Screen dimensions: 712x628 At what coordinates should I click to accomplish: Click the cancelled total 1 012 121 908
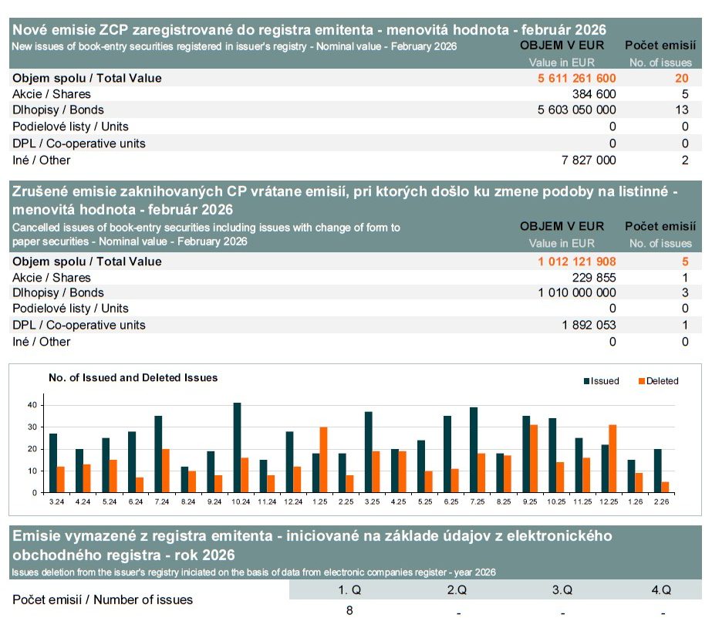576,262
